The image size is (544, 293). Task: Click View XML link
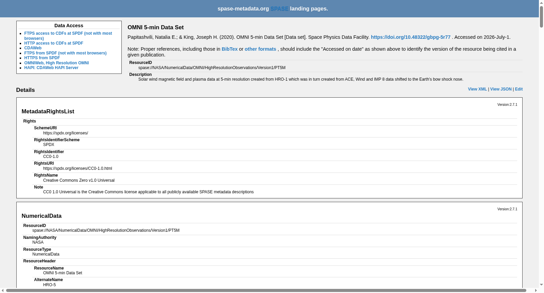(x=477, y=89)
